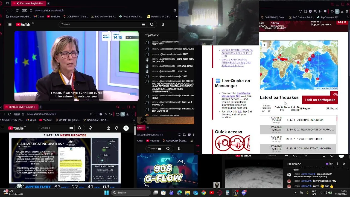Toggle heart bookmark in earthquake window toolbar
Screen dimensions: 350x197
click(x=325, y=11)
